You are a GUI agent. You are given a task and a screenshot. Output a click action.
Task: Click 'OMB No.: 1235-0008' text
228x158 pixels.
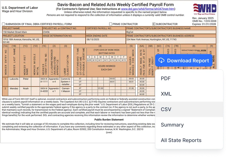click(x=204, y=21)
